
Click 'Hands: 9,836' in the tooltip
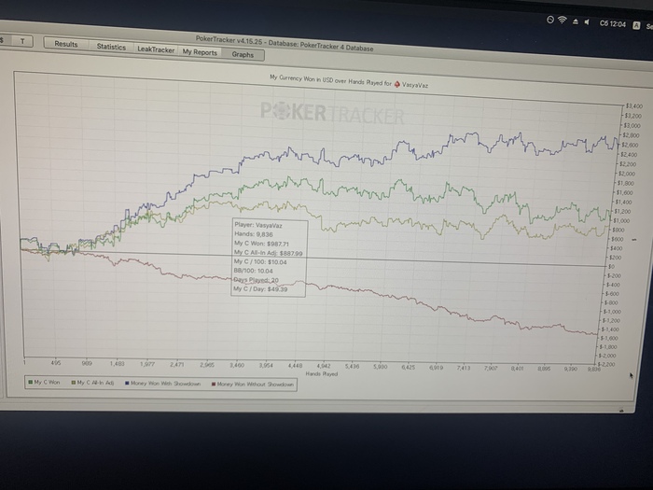(x=254, y=234)
